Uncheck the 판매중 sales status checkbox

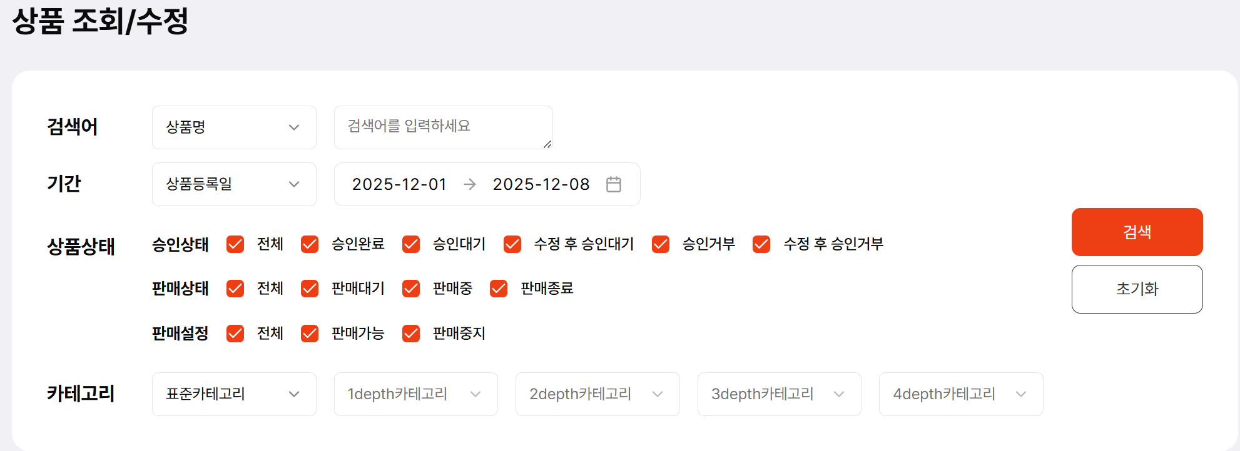click(x=411, y=289)
